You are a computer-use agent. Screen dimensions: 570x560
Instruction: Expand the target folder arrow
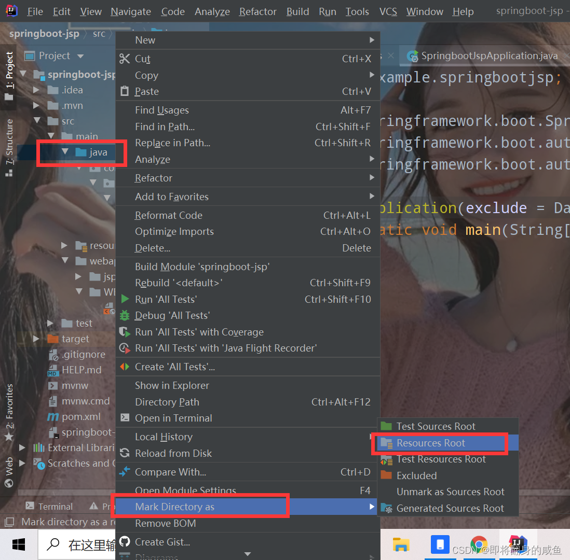click(x=36, y=339)
